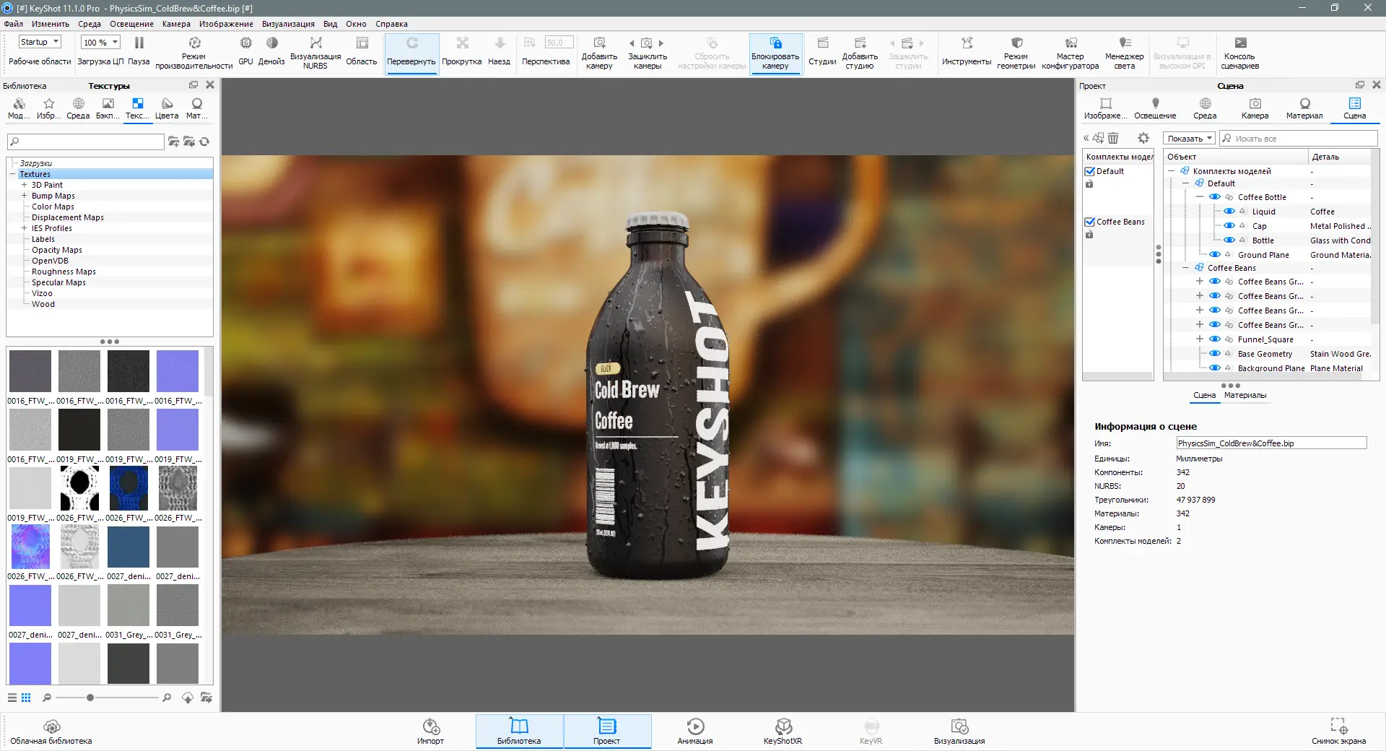Open the Animation timeline panel
Image resolution: width=1386 pixels, height=751 pixels.
[x=695, y=732]
